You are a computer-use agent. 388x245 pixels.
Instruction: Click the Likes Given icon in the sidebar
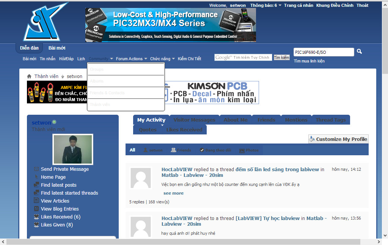(x=36, y=225)
